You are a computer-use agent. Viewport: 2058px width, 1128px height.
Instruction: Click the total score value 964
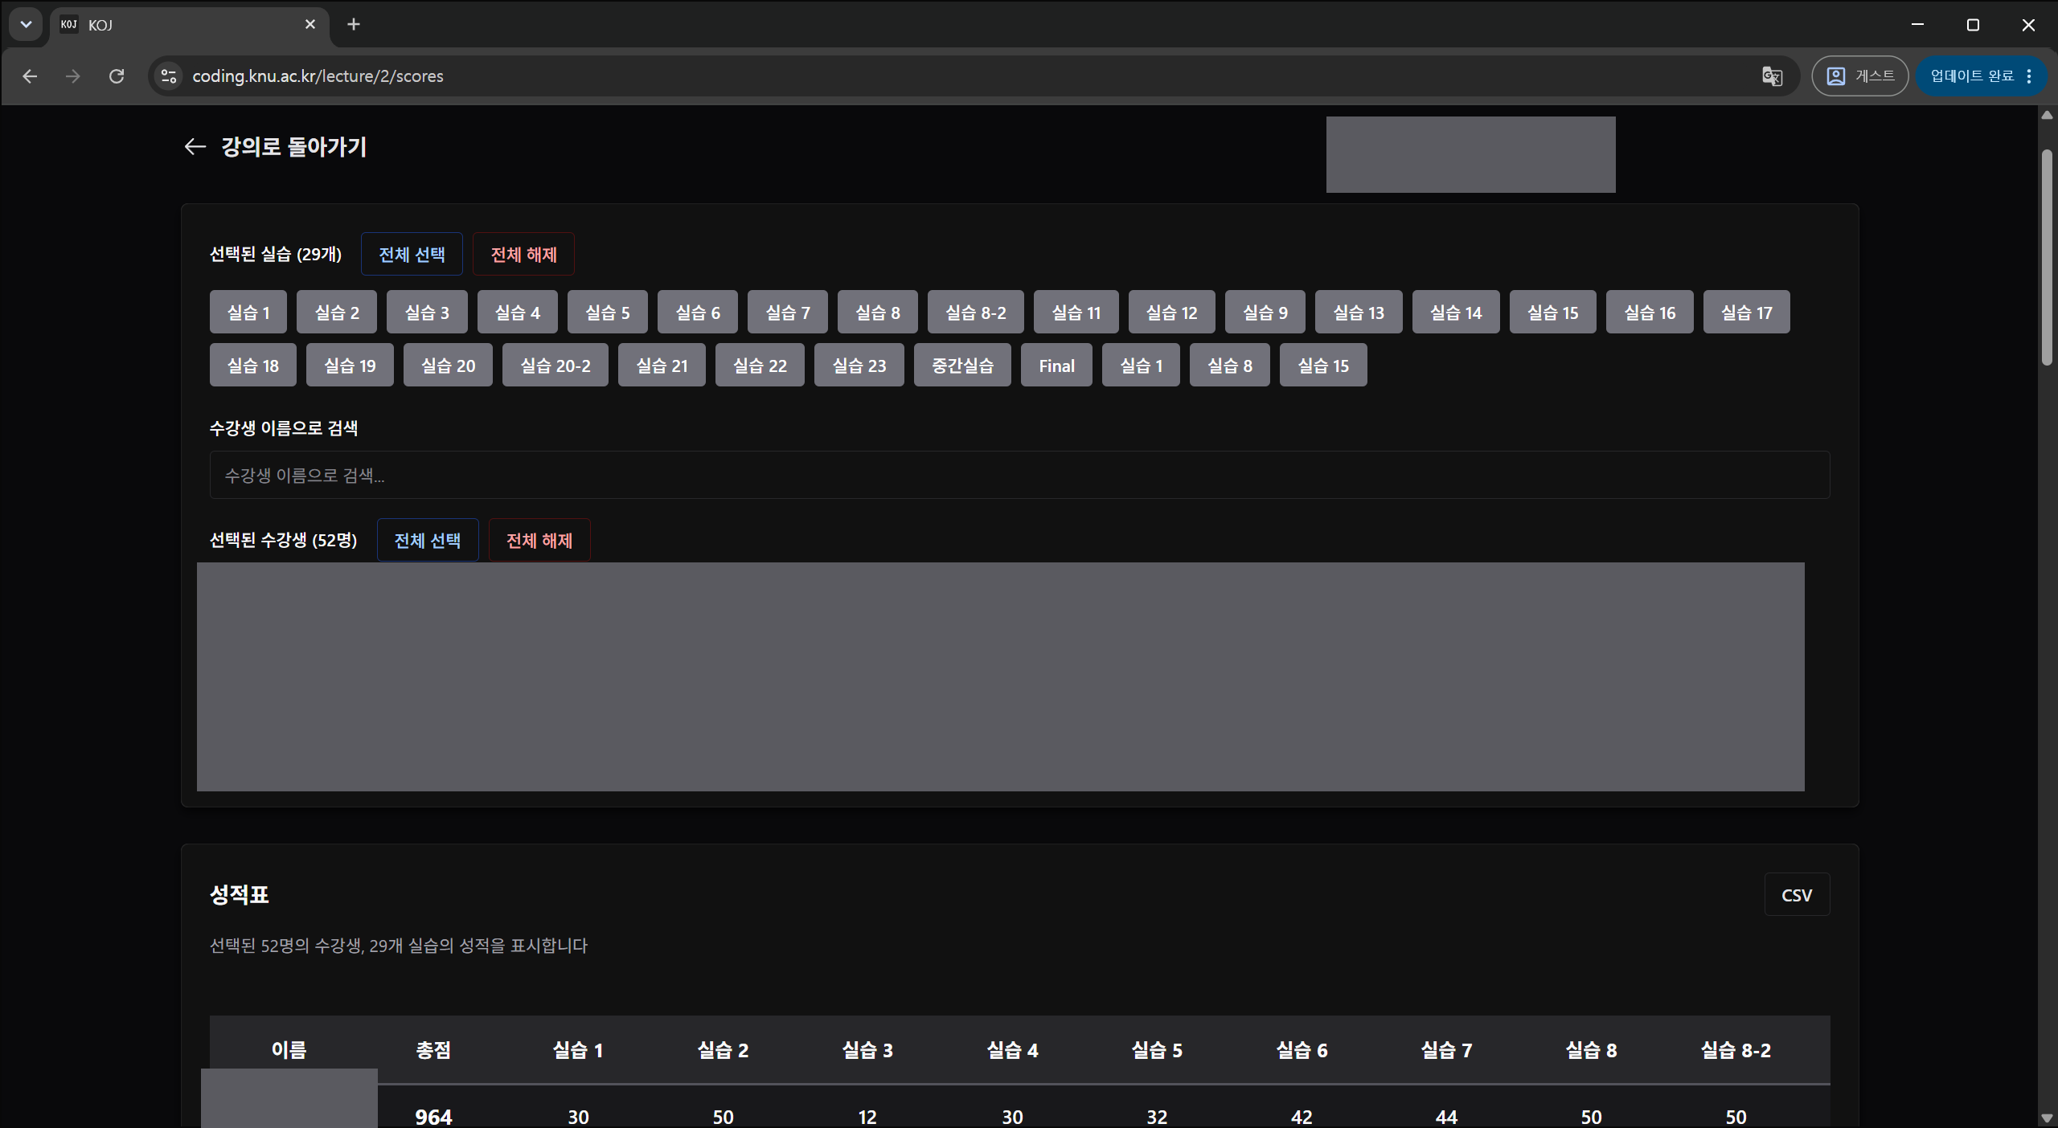click(x=433, y=1117)
